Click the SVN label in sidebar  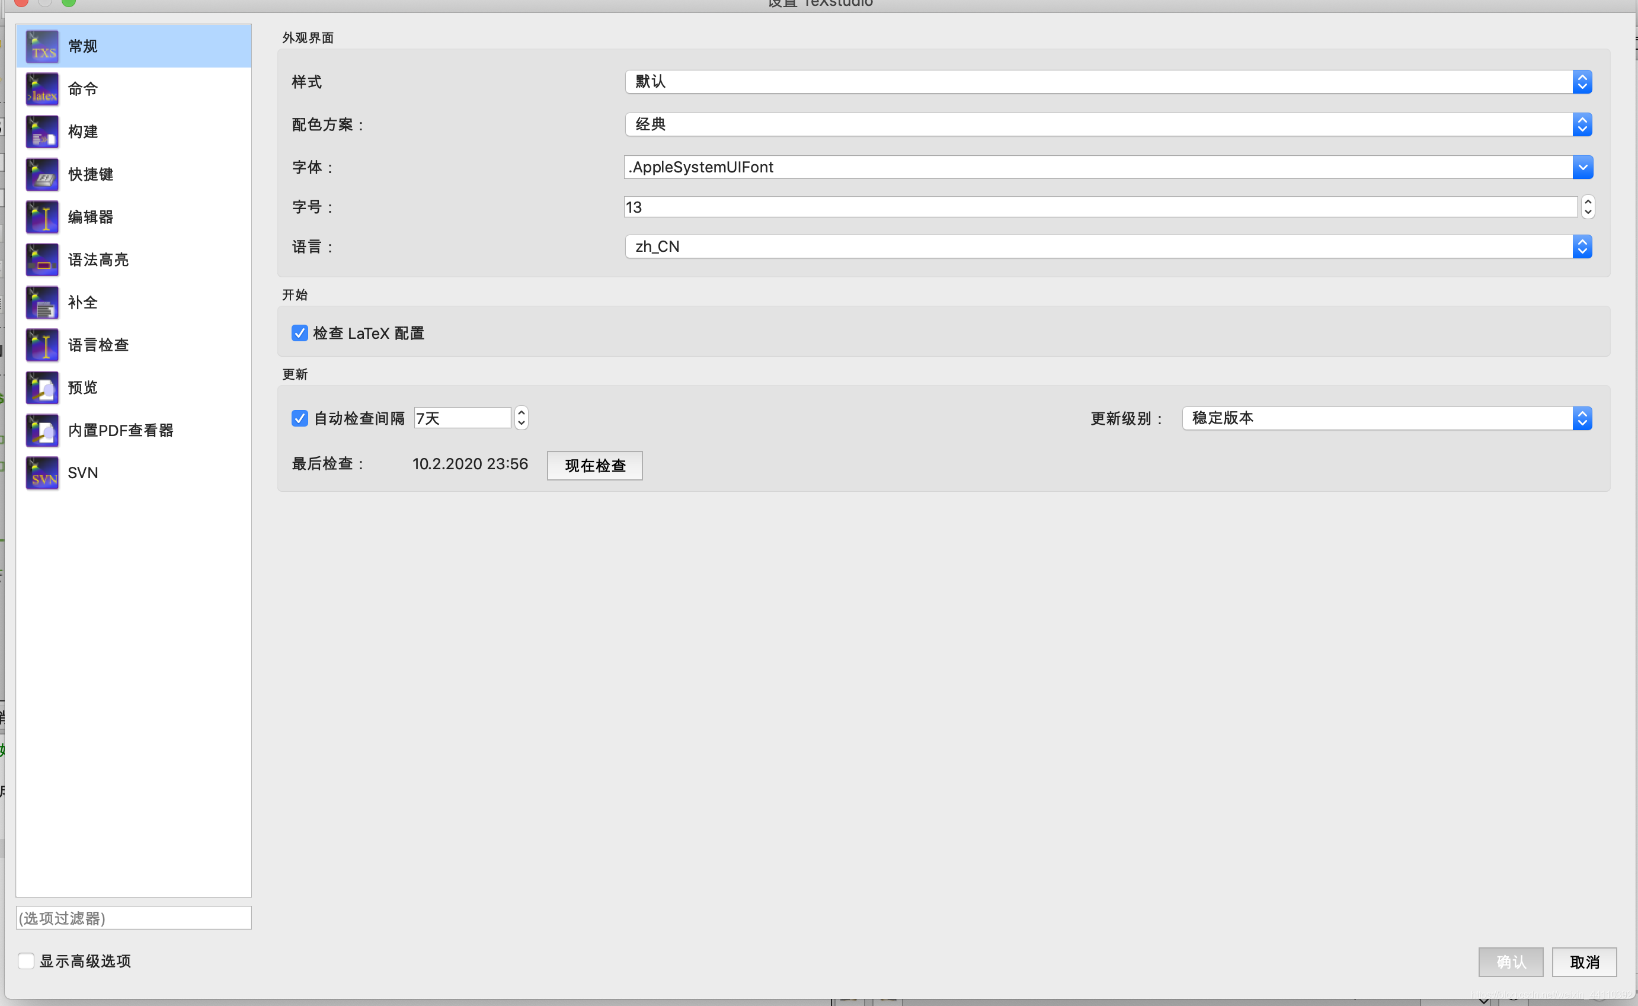pyautogui.click(x=82, y=472)
